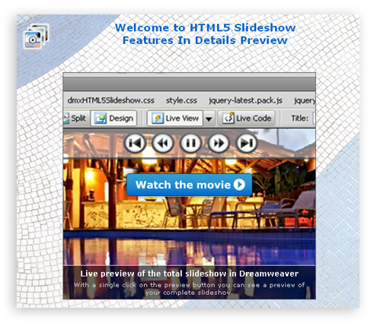Click the slideshow logo icon at top left
The height and width of the screenshot is (323, 377).
click(x=36, y=36)
